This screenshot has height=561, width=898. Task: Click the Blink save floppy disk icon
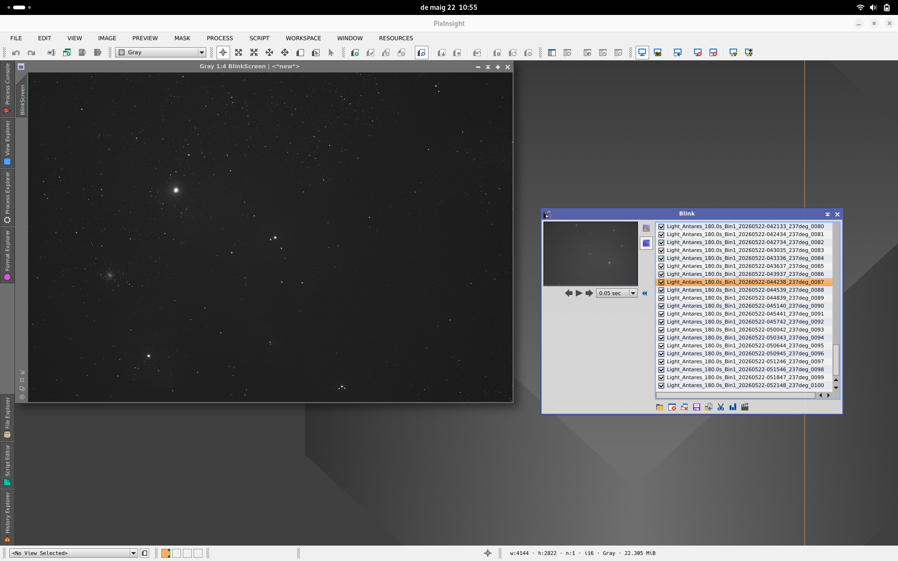(x=696, y=407)
